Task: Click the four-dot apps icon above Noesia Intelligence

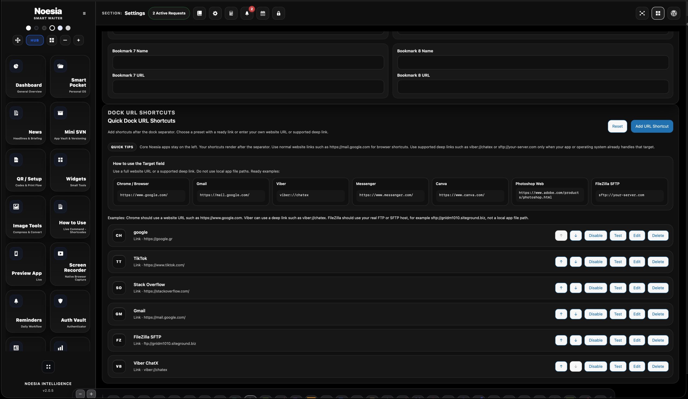Action: tap(48, 366)
